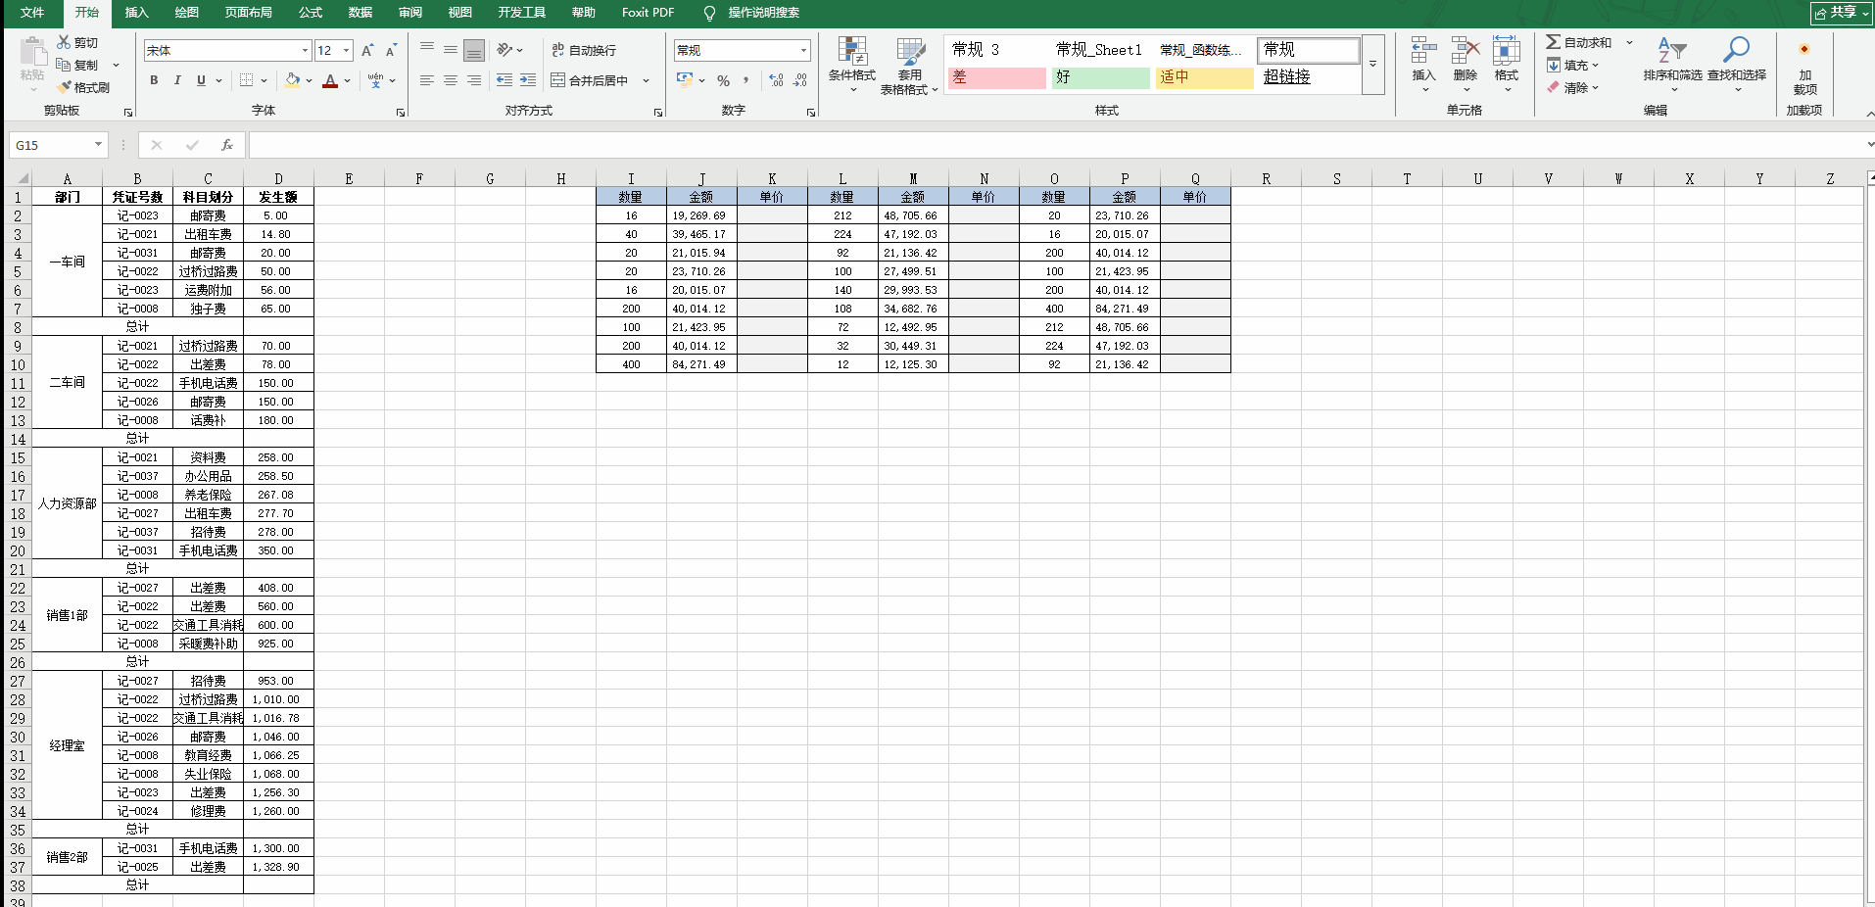Image resolution: width=1875 pixels, height=907 pixels.
Task: Expand the number format dropdown 常规
Action: point(803,50)
